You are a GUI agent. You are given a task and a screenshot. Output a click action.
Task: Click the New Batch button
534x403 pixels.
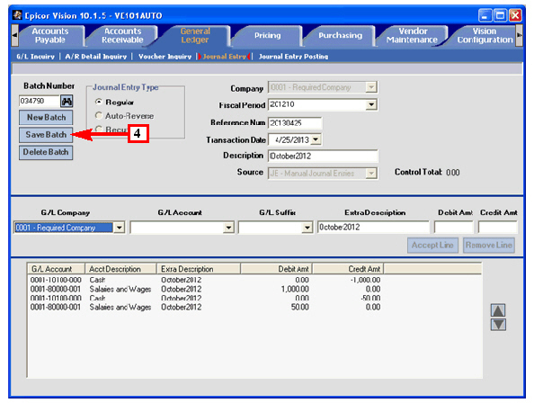(x=46, y=118)
